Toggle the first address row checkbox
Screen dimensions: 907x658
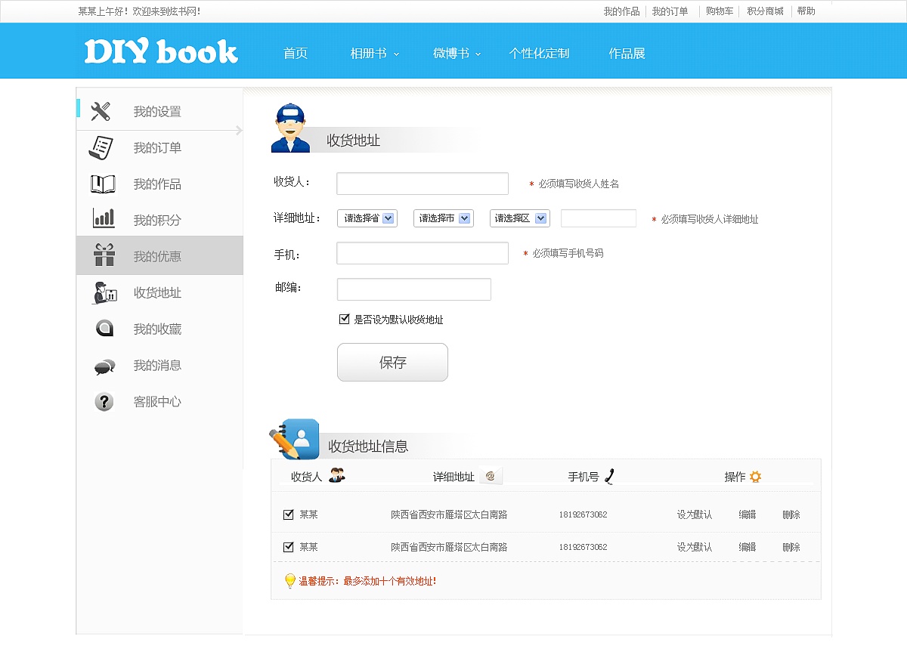point(288,514)
